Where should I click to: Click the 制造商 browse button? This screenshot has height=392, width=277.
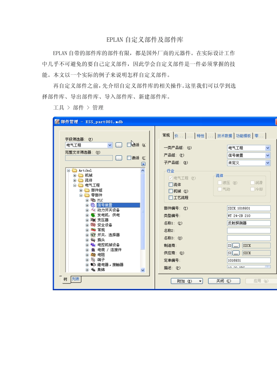coord(236,246)
